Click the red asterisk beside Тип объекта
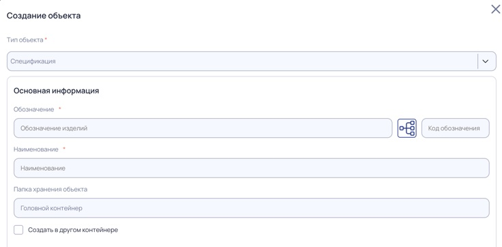 coord(46,39)
